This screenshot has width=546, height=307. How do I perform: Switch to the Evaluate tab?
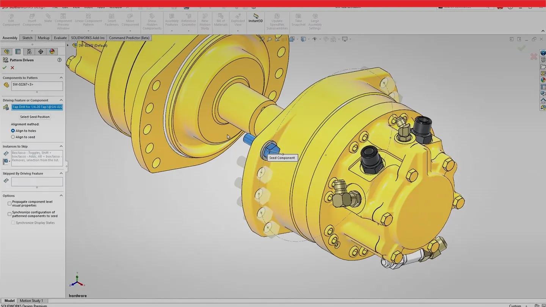click(60, 38)
